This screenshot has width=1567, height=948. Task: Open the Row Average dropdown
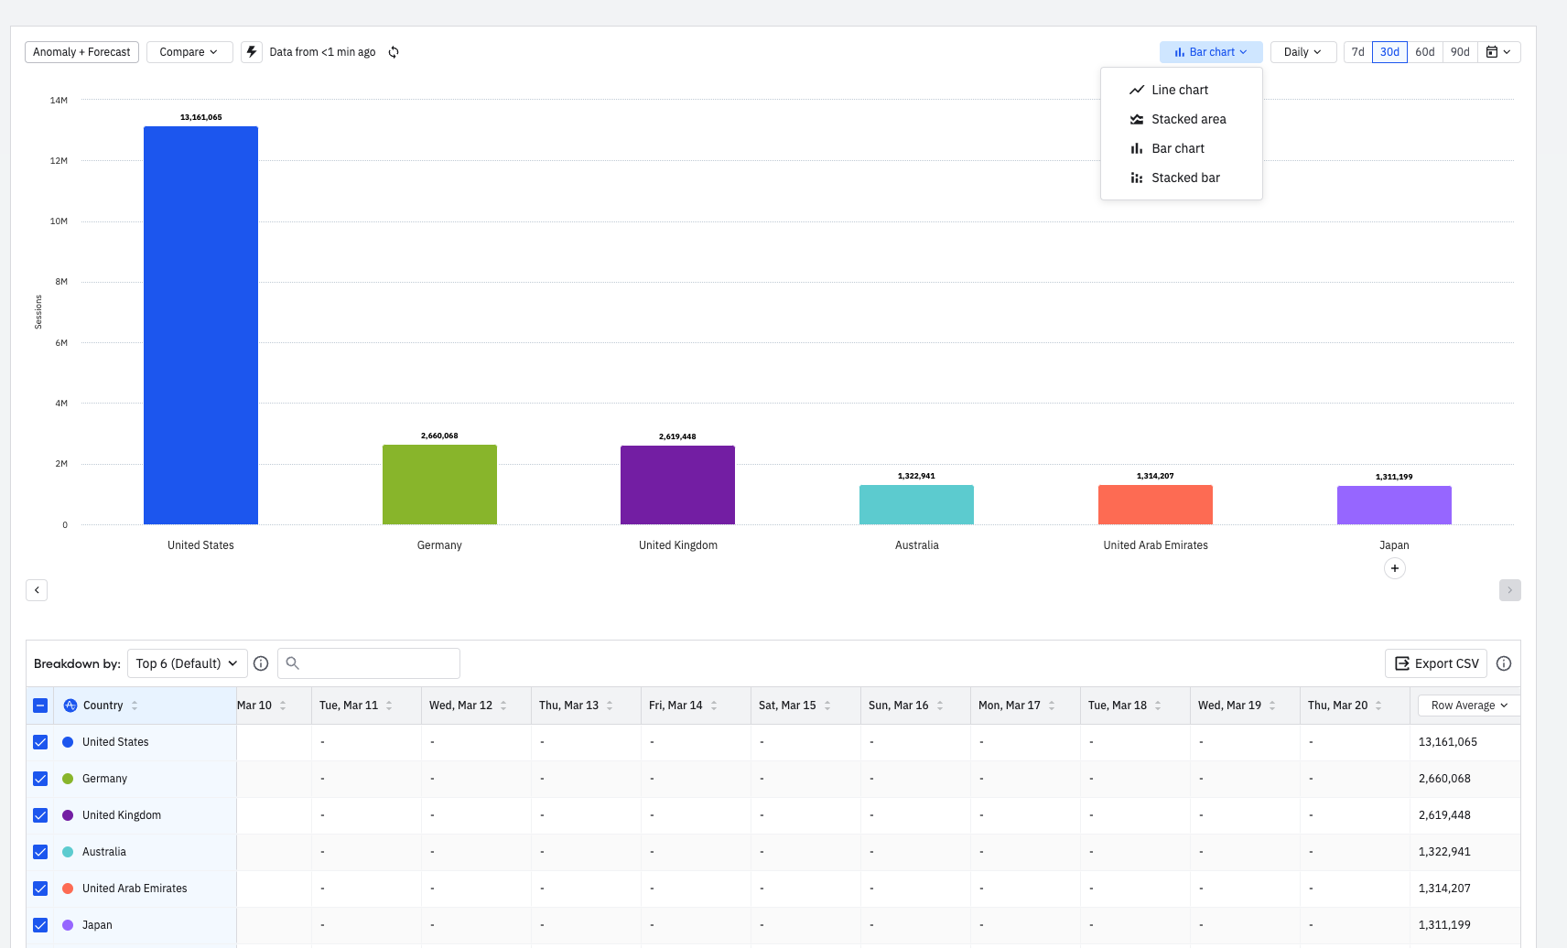[1469, 706]
